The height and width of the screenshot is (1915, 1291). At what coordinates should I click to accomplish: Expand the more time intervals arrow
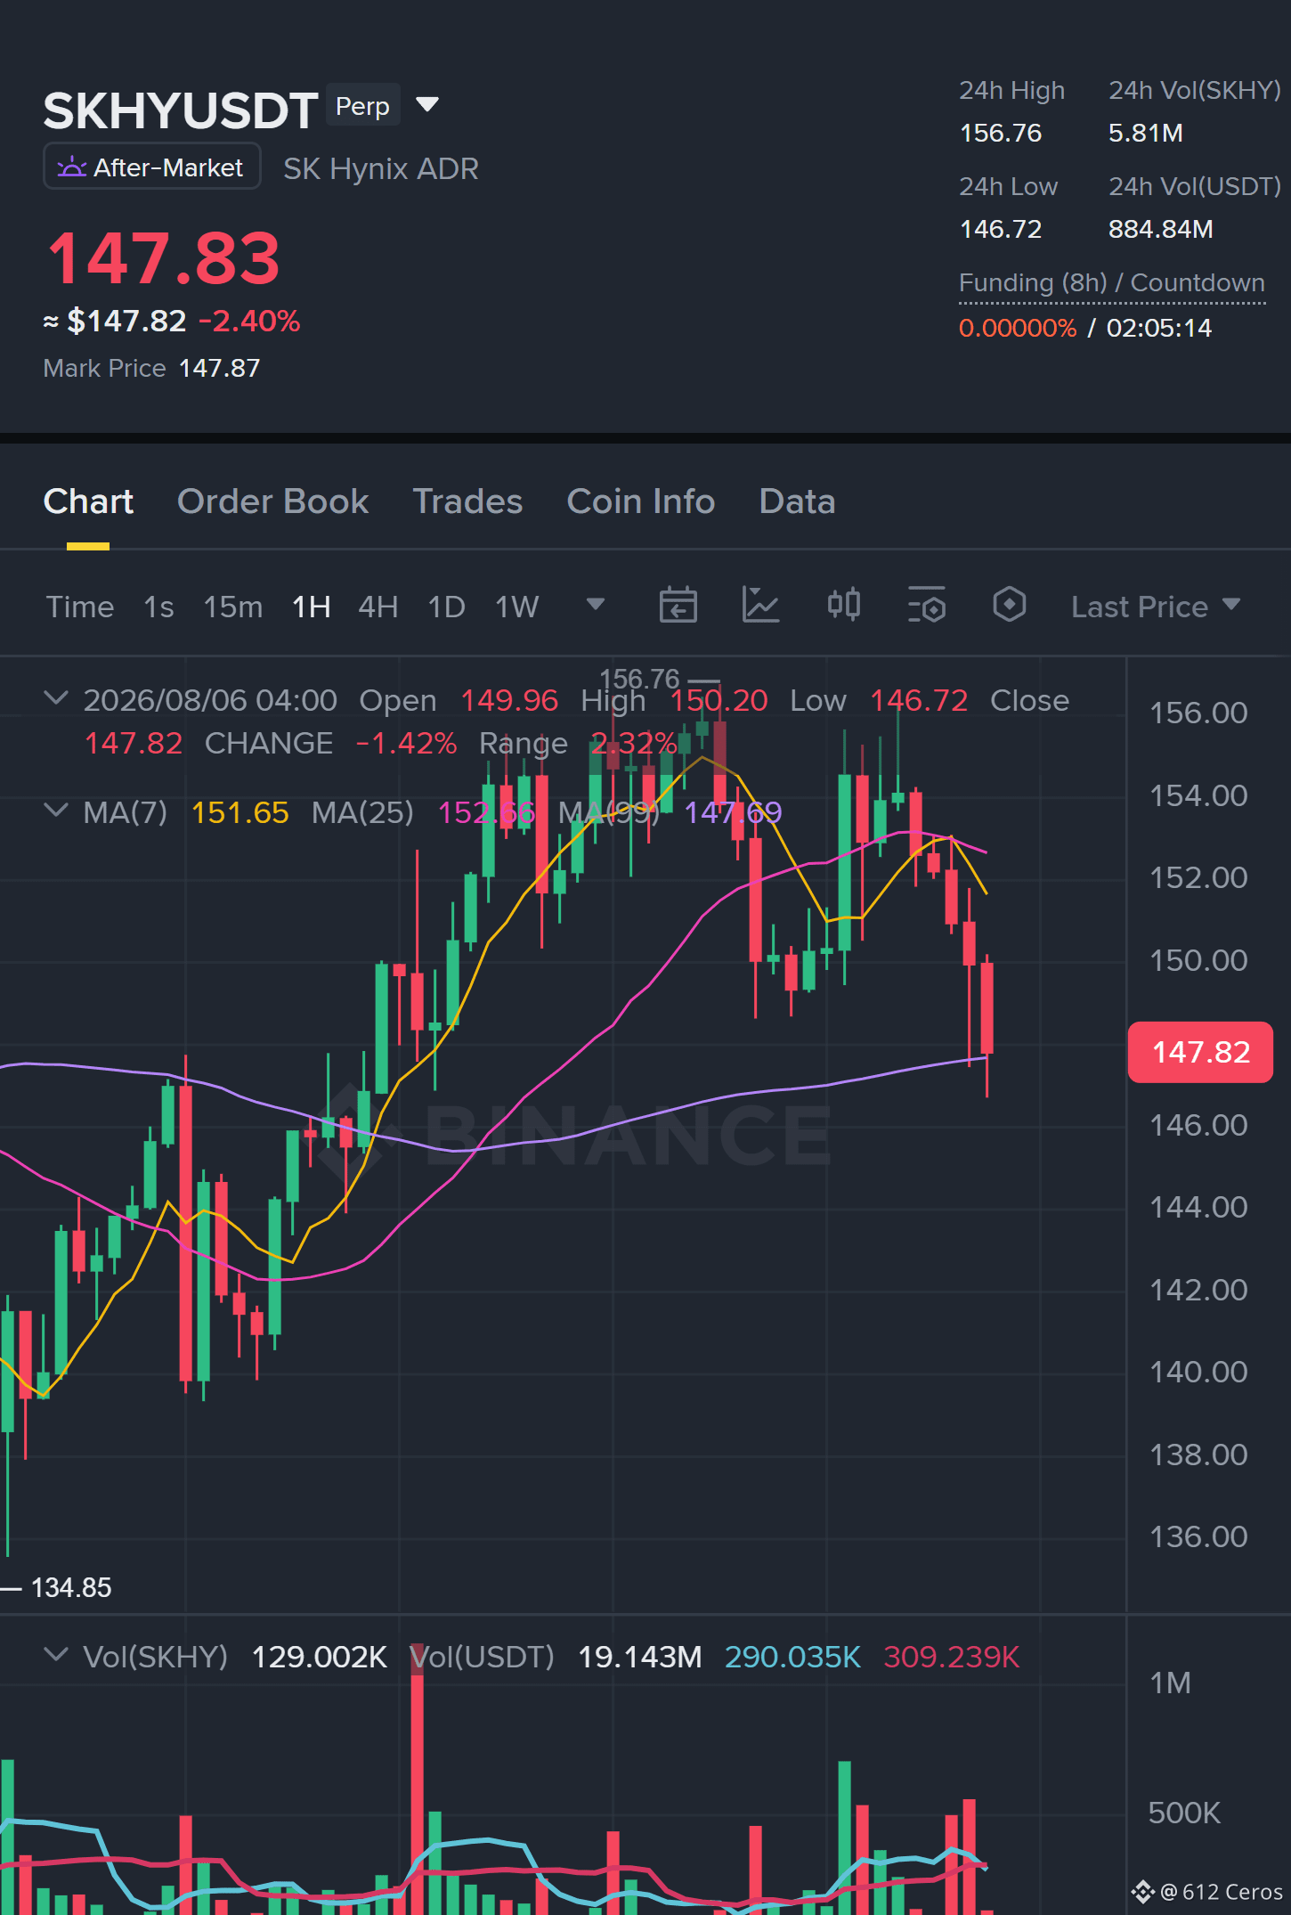coord(596,605)
